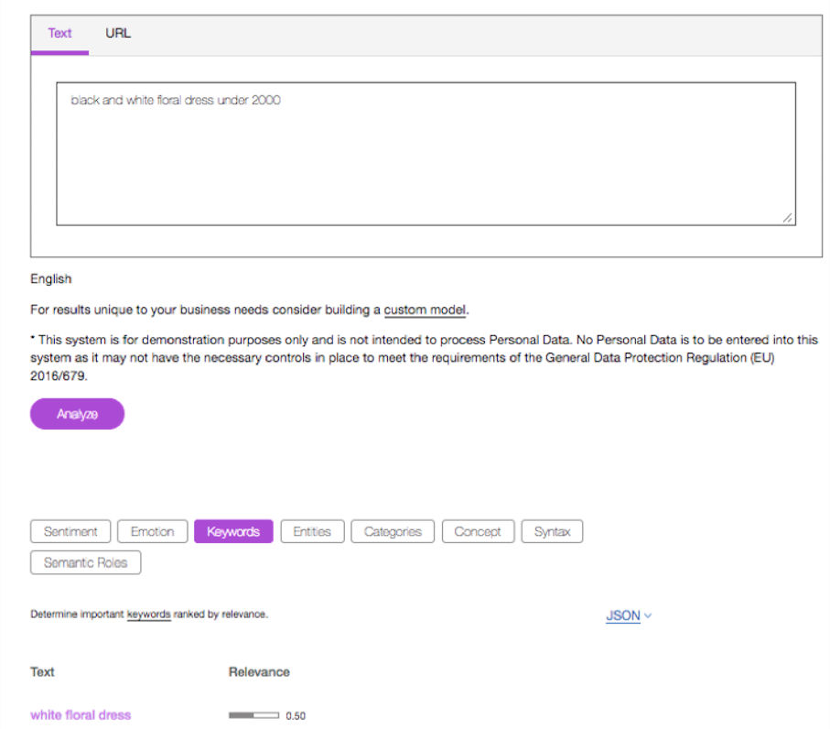Screen dimensions: 830x729
Task: Click the English language label
Action: click(51, 279)
